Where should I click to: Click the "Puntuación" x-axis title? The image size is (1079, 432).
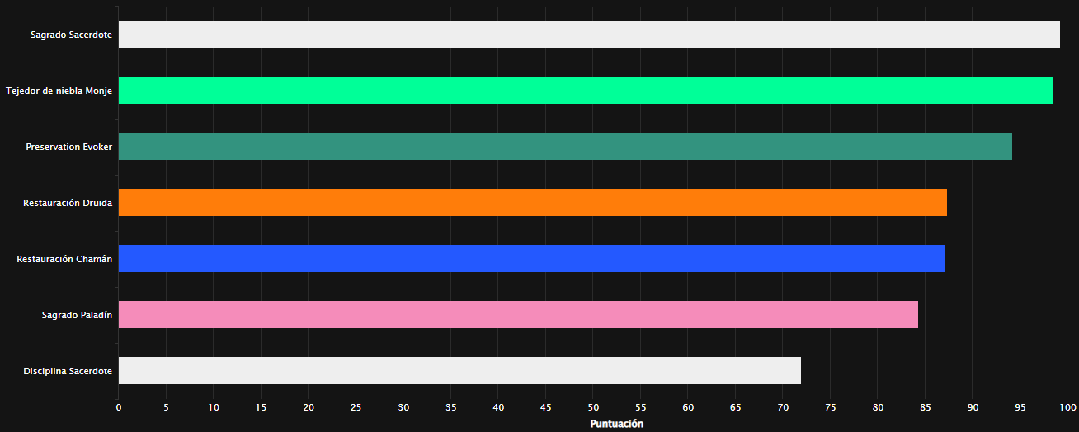pyautogui.click(x=616, y=424)
